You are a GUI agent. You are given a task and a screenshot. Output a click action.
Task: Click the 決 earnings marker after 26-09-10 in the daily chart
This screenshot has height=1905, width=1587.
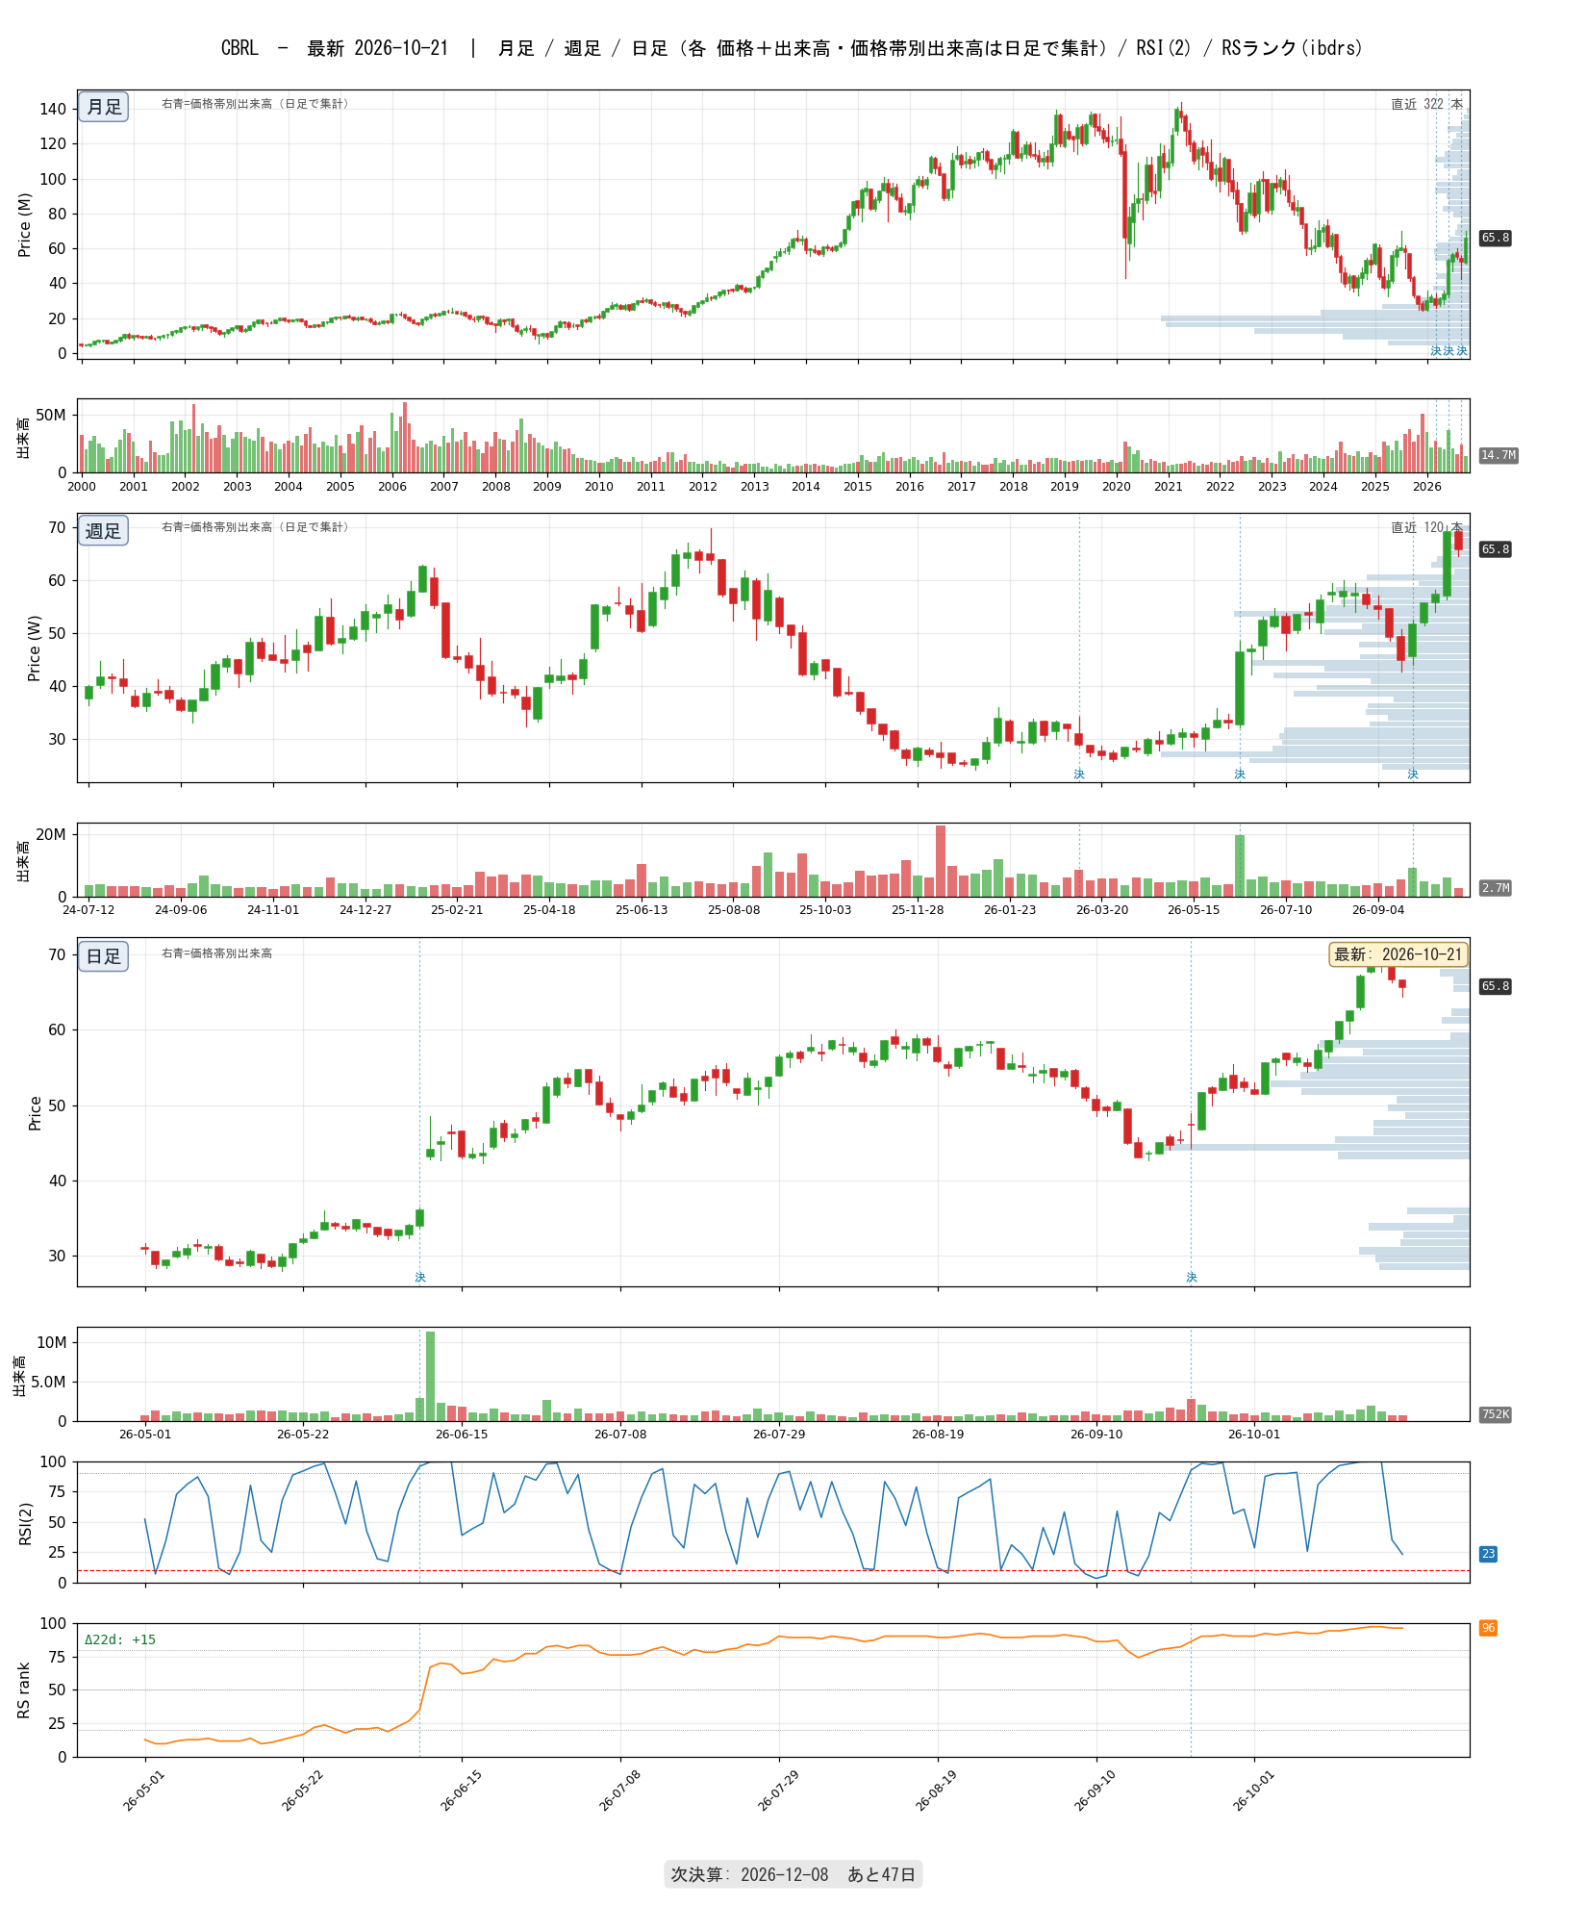click(1192, 1278)
